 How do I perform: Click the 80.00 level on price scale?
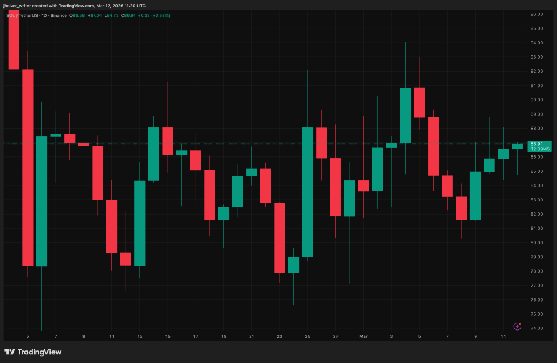[x=537, y=242]
